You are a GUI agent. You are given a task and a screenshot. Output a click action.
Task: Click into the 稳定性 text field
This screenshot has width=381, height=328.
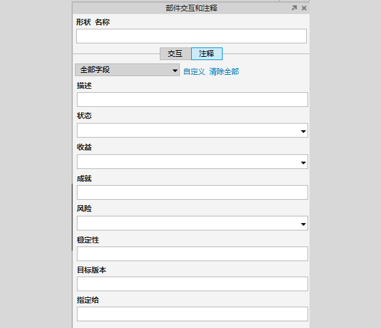coord(193,254)
